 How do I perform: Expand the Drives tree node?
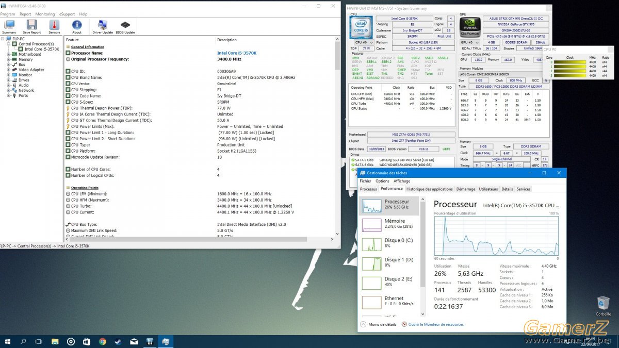coord(8,80)
